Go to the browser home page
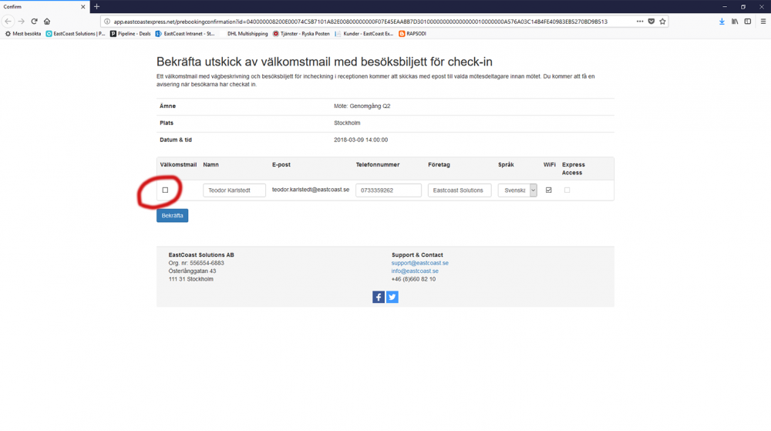 [47, 22]
